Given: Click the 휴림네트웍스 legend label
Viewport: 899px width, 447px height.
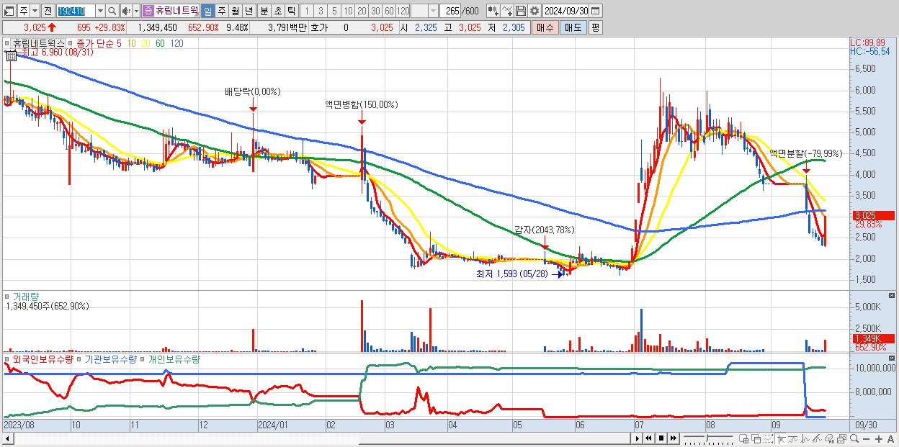Looking at the screenshot, I should pyautogui.click(x=39, y=43).
